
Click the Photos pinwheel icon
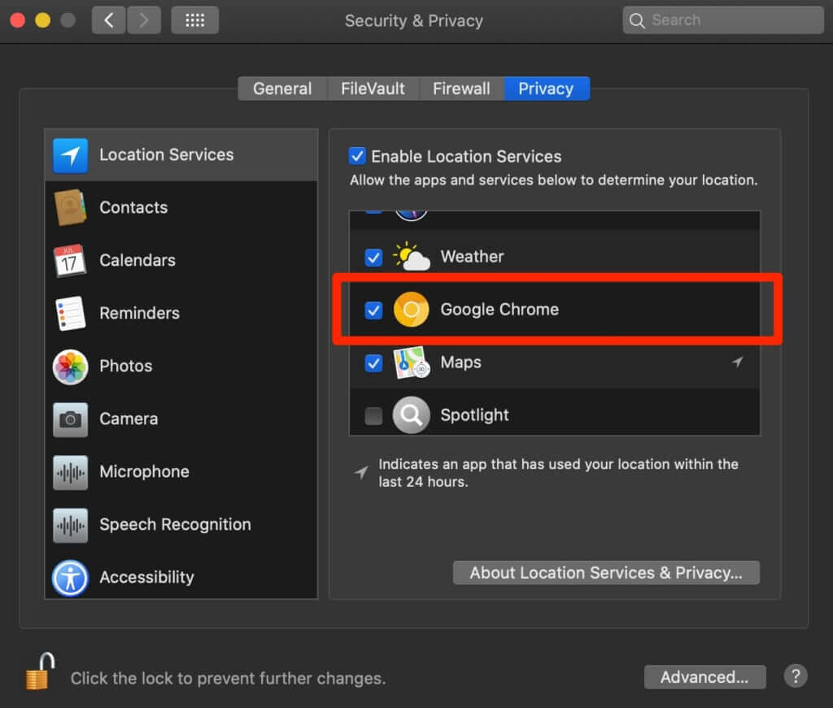click(70, 367)
